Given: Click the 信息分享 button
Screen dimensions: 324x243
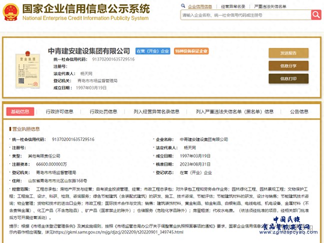Looking at the screenshot, I should pos(288,66).
